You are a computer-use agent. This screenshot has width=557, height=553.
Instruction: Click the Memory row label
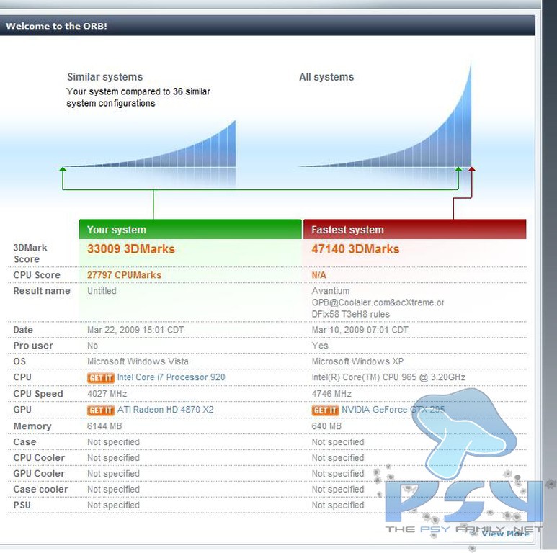point(32,426)
